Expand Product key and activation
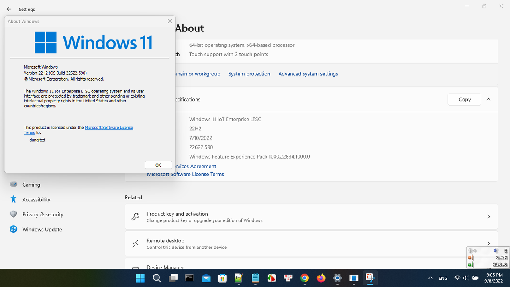The image size is (510, 287). tap(488, 216)
